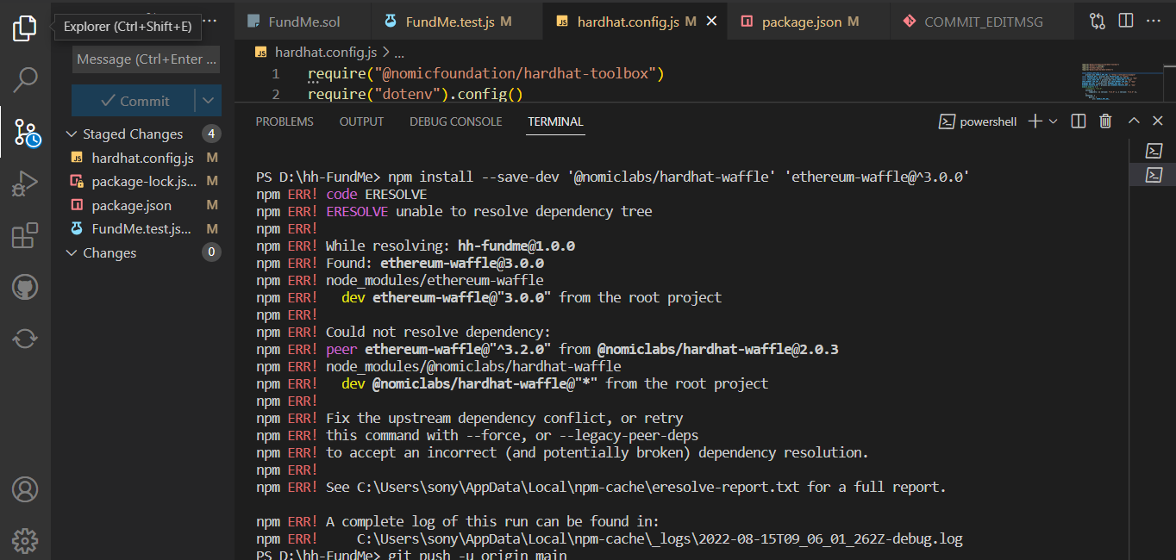This screenshot has height=560, width=1176.
Task: Select the non-highlighted terminal in the terminals list
Action: pyautogui.click(x=1154, y=151)
